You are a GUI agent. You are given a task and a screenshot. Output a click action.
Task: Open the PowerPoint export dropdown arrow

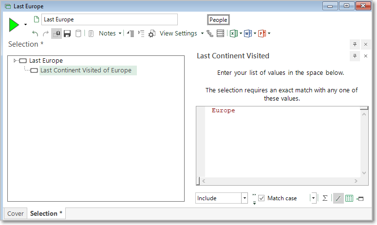[269, 34]
